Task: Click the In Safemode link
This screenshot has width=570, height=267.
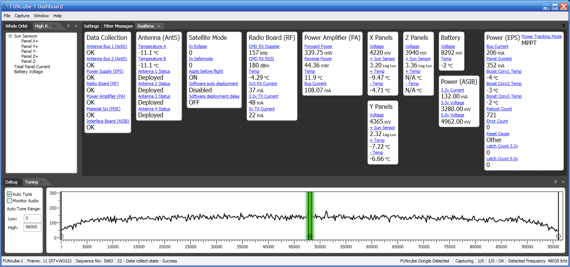Action: point(201,59)
